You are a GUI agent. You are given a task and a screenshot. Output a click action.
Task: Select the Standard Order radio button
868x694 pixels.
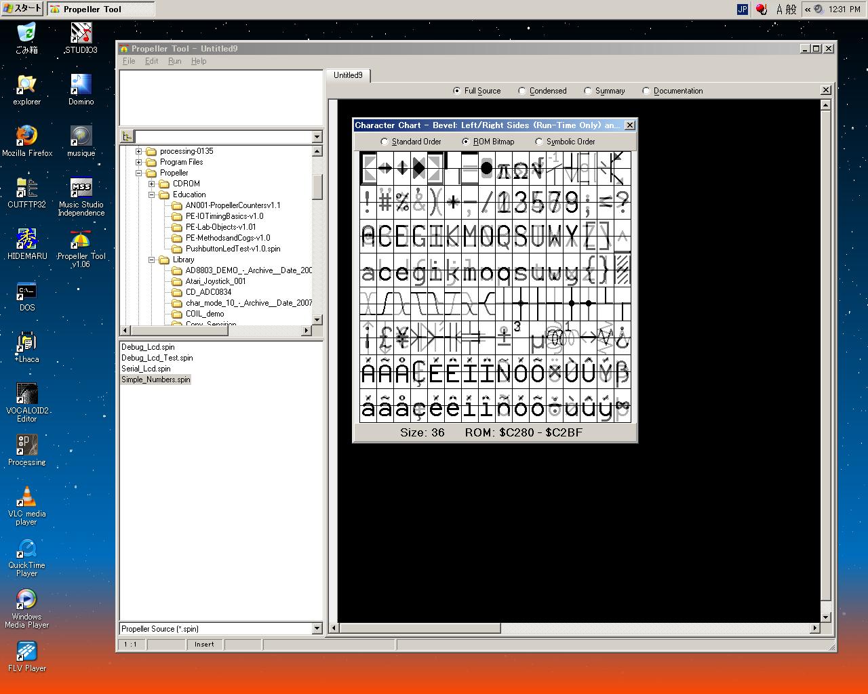(384, 142)
